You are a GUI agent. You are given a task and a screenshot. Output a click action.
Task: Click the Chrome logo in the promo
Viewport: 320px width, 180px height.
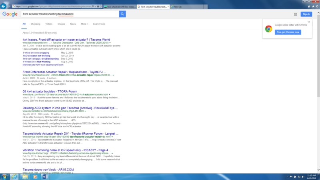[268, 29]
